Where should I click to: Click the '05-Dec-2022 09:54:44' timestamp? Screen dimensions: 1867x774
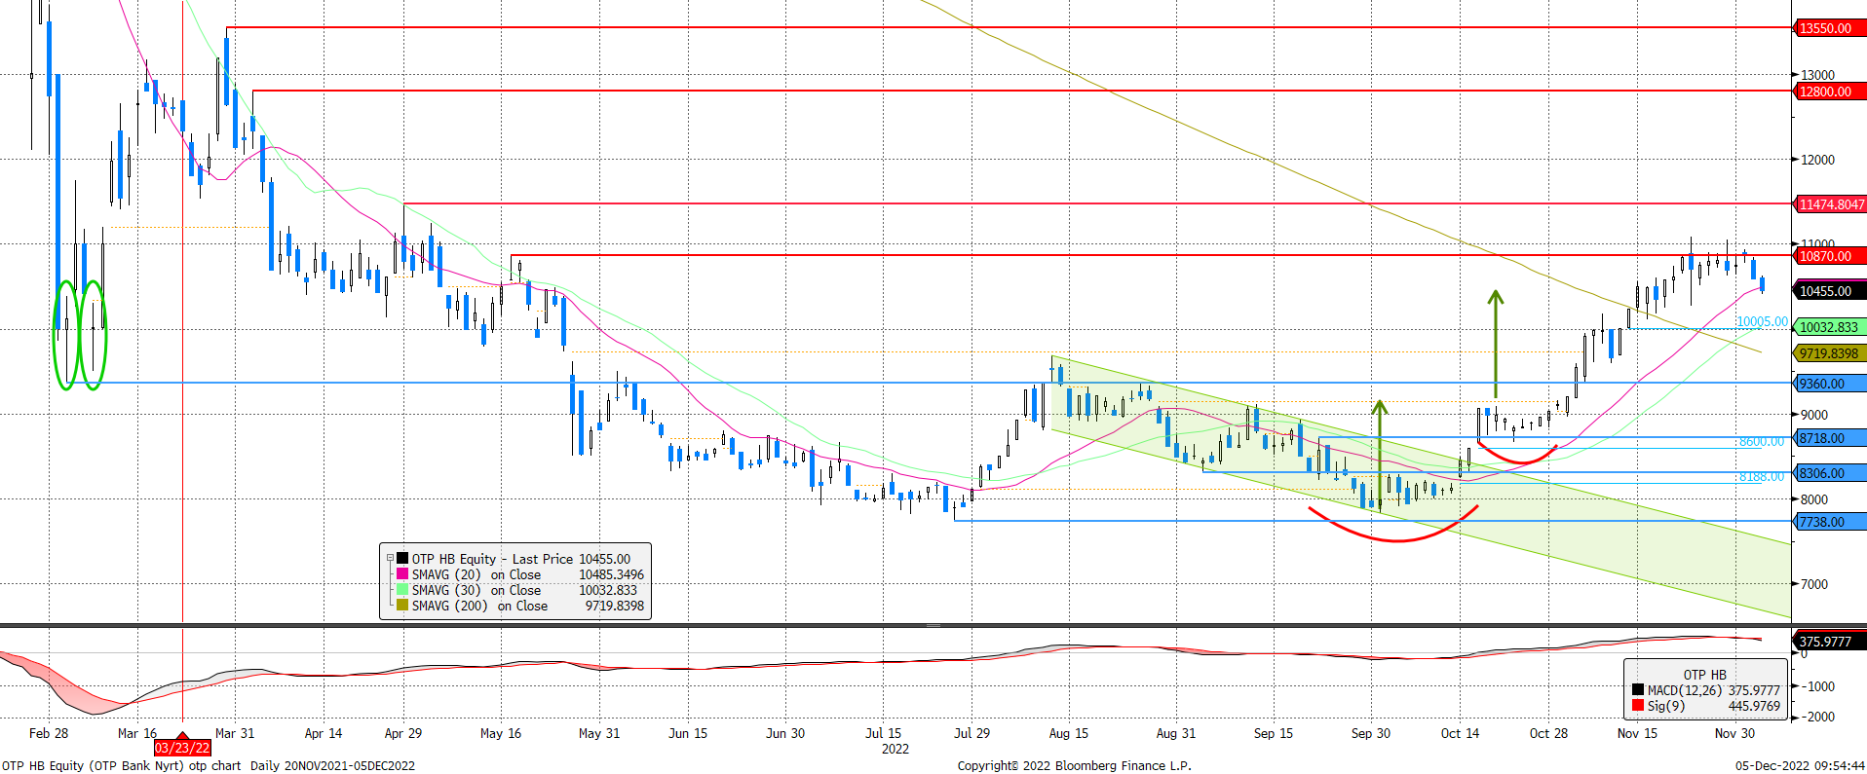pos(1800,765)
